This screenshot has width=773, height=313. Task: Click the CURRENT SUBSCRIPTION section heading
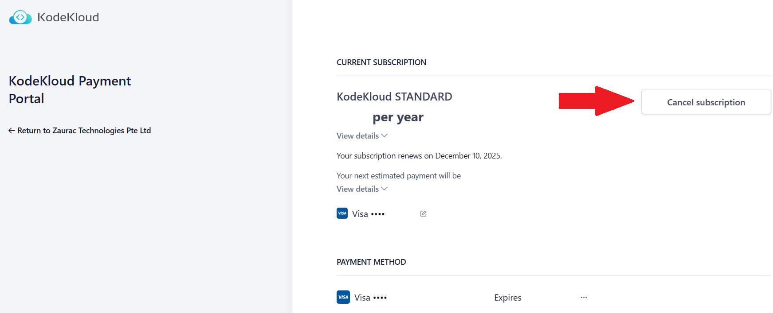pos(381,62)
